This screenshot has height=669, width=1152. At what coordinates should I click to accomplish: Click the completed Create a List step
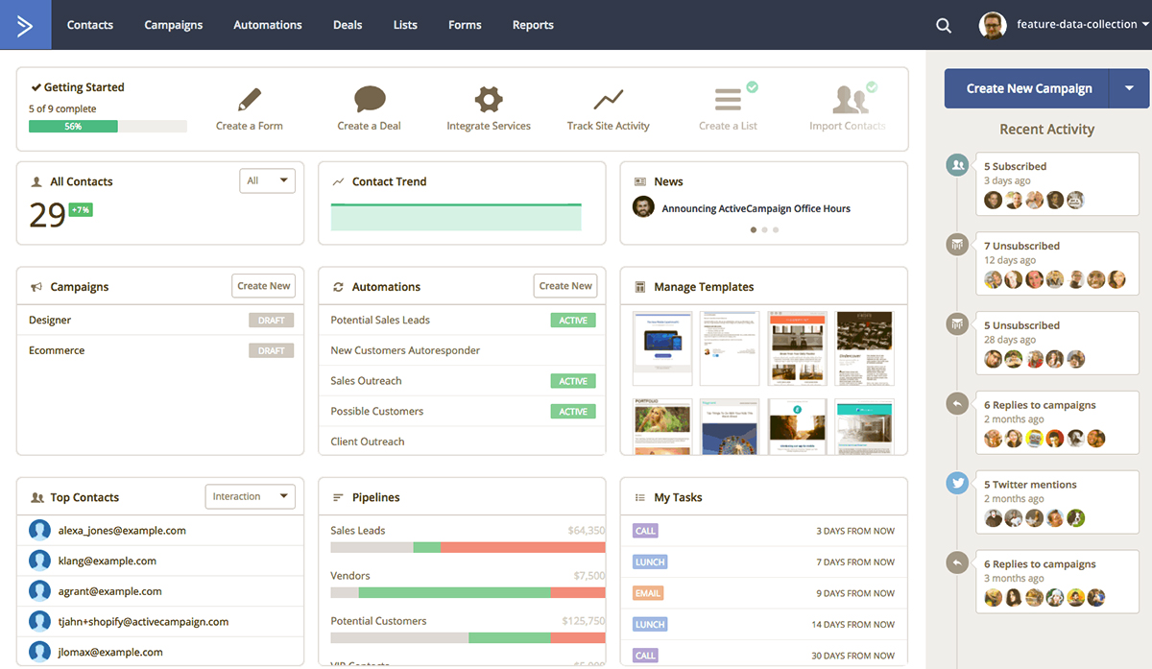point(728,106)
